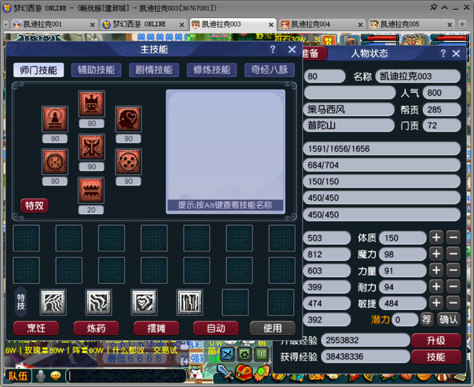Image resolution: width=474 pixels, height=387 pixels.
Task: Select the head-profile skill icon
Action: pyautogui.click(x=128, y=119)
